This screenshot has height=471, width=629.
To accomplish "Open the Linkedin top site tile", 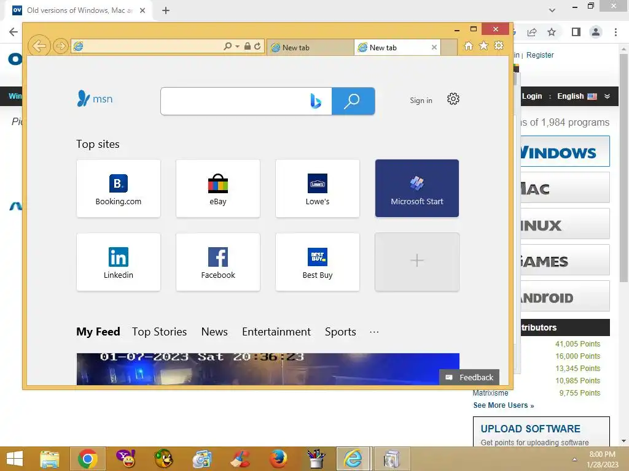I will 119,262.
